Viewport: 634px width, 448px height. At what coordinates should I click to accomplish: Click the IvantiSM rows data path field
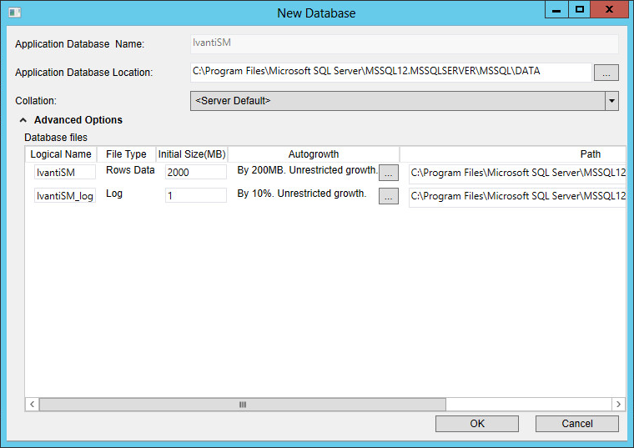click(x=517, y=173)
